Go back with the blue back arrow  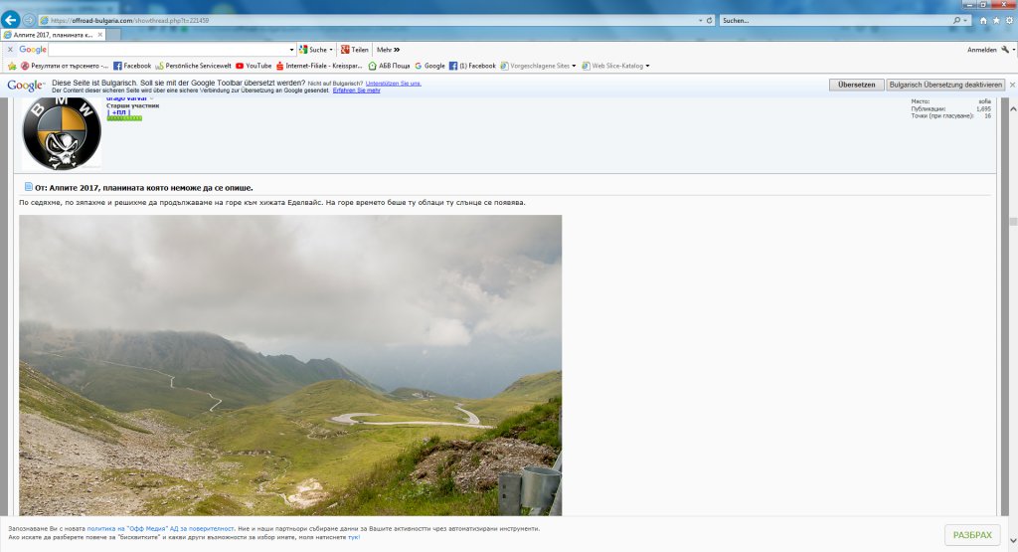(10, 20)
